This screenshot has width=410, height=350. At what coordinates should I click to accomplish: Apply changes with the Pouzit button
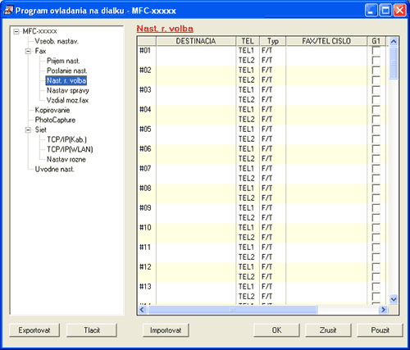[x=380, y=330]
